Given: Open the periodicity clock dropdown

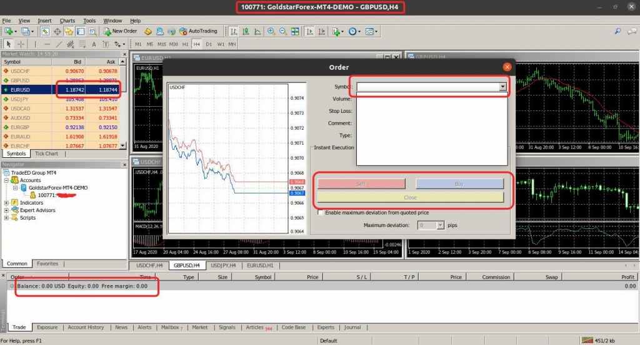Looking at the screenshot, I should (355, 31).
